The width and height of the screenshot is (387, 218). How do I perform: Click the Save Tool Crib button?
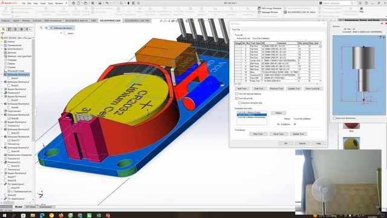[x=313, y=88]
